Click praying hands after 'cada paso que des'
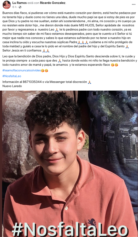Viewport: 138px width, 237px height. [60, 61]
